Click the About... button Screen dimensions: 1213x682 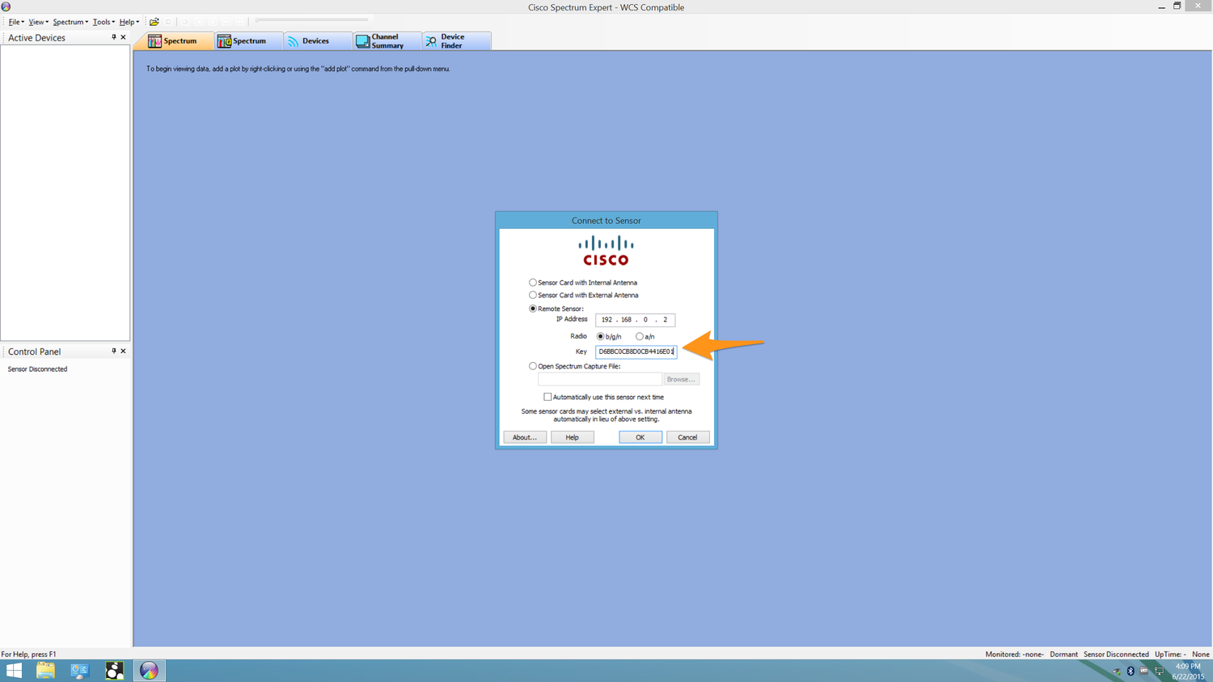pyautogui.click(x=525, y=437)
